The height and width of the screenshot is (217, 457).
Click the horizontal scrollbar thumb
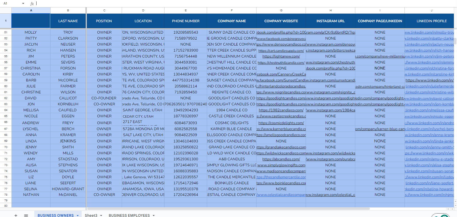[x=228, y=209]
